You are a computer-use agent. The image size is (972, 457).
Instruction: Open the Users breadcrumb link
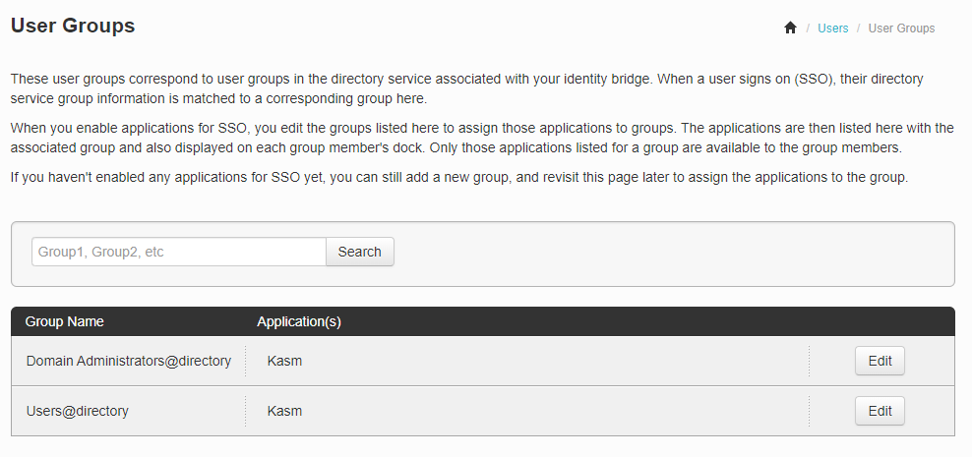832,29
